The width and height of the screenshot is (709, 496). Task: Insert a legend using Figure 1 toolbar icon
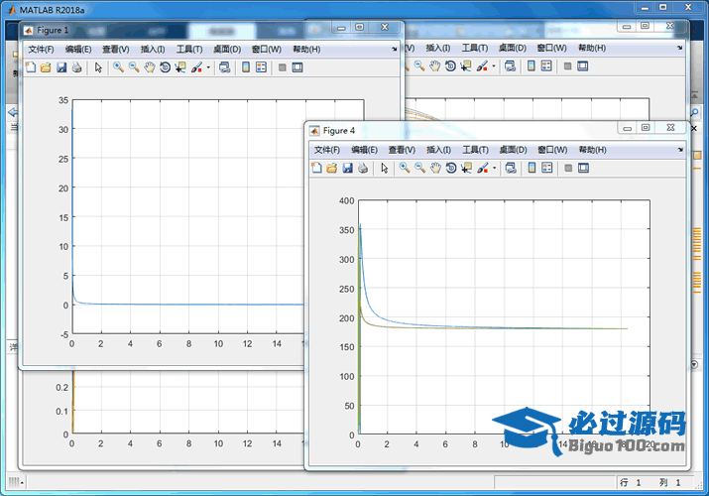point(261,67)
